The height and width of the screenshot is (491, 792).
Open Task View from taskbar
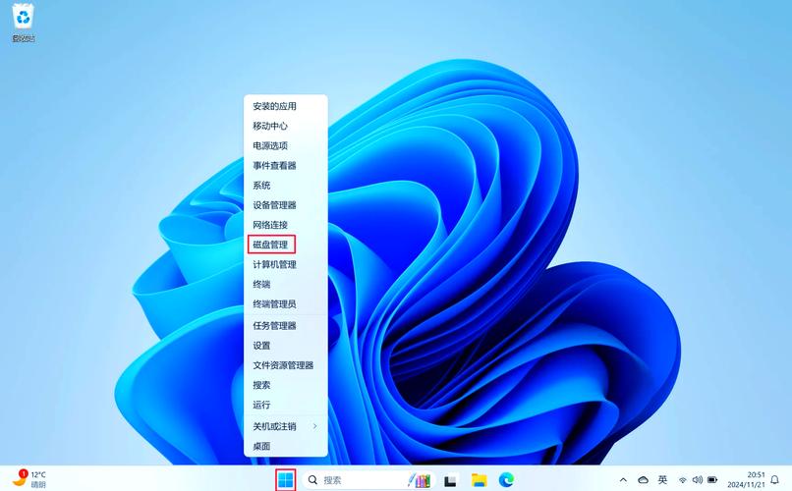[x=450, y=480]
